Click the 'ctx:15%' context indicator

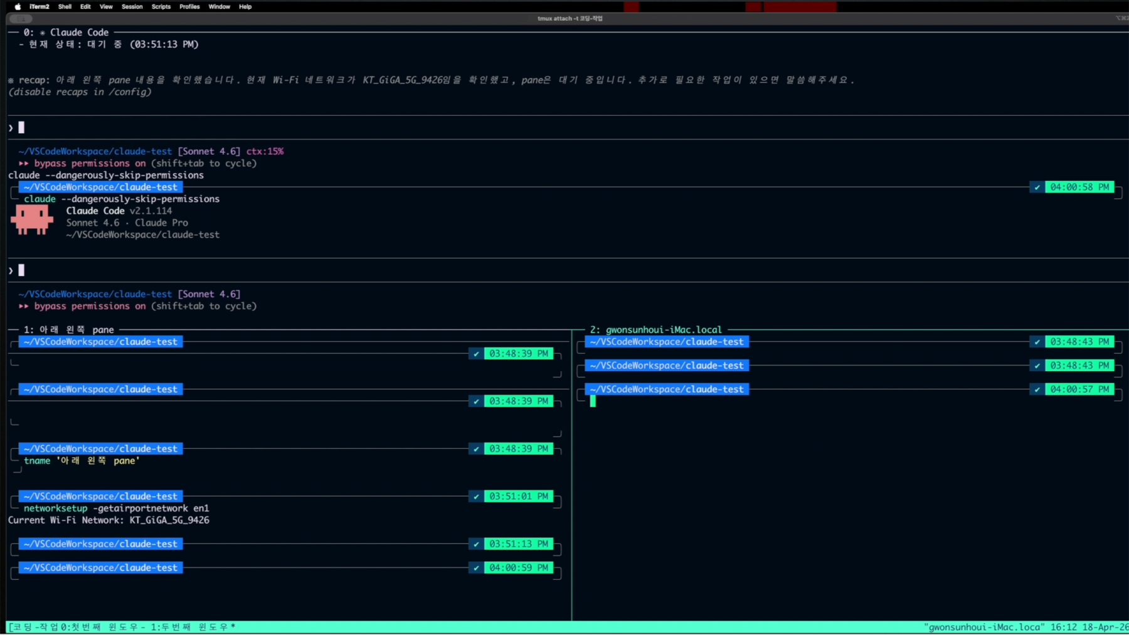[x=265, y=151]
